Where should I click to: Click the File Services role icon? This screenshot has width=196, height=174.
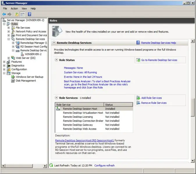pos(13,28)
